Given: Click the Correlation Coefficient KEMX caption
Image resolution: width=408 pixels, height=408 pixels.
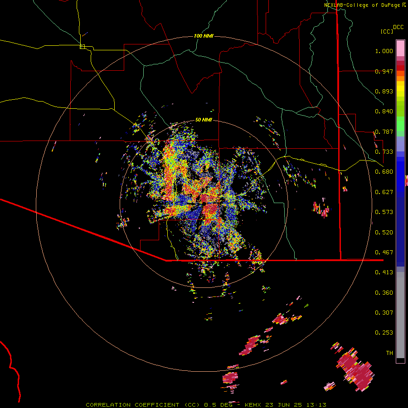Looking at the screenshot, I should pyautogui.click(x=206, y=405).
